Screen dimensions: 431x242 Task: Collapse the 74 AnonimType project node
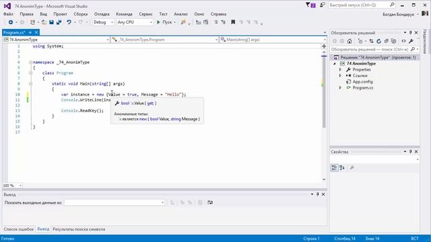[335, 64]
